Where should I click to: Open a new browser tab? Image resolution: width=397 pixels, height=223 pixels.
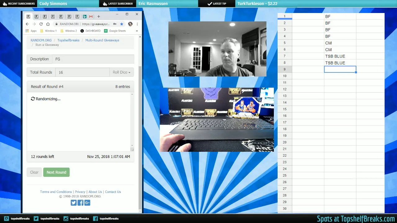point(99,16)
